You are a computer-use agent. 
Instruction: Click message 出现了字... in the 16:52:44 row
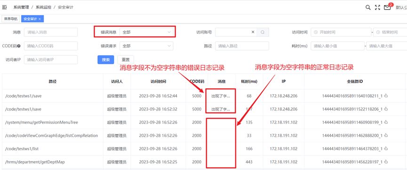click(x=221, y=96)
